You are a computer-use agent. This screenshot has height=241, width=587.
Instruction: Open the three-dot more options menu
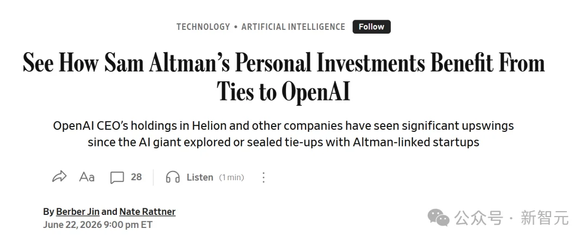[264, 177]
